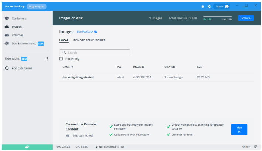Switch to the REMOTE REPOSITORIES tab
The width and height of the screenshot is (262, 151).
tap(89, 40)
